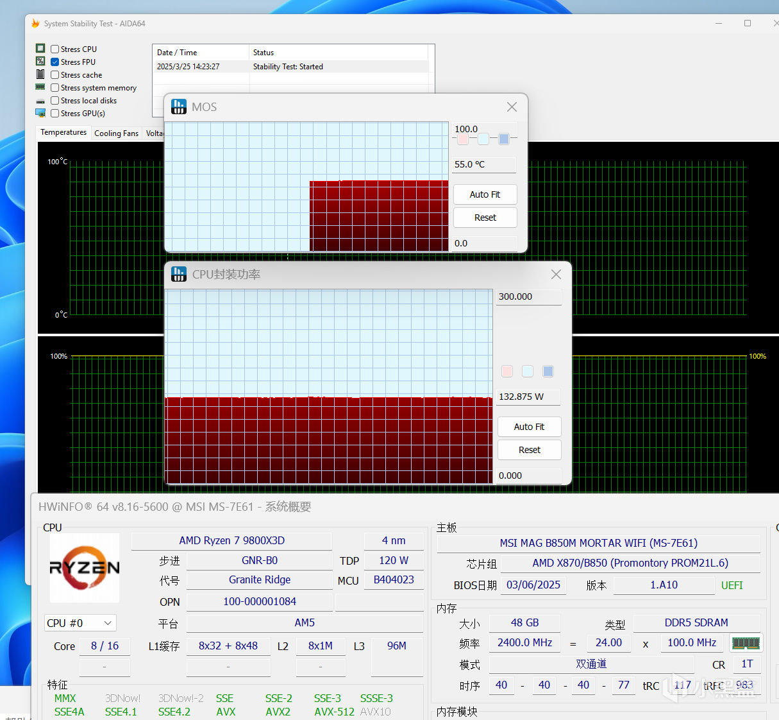Enable the Stress CPU checkbox
Screen dimensions: 779x720
coord(55,49)
